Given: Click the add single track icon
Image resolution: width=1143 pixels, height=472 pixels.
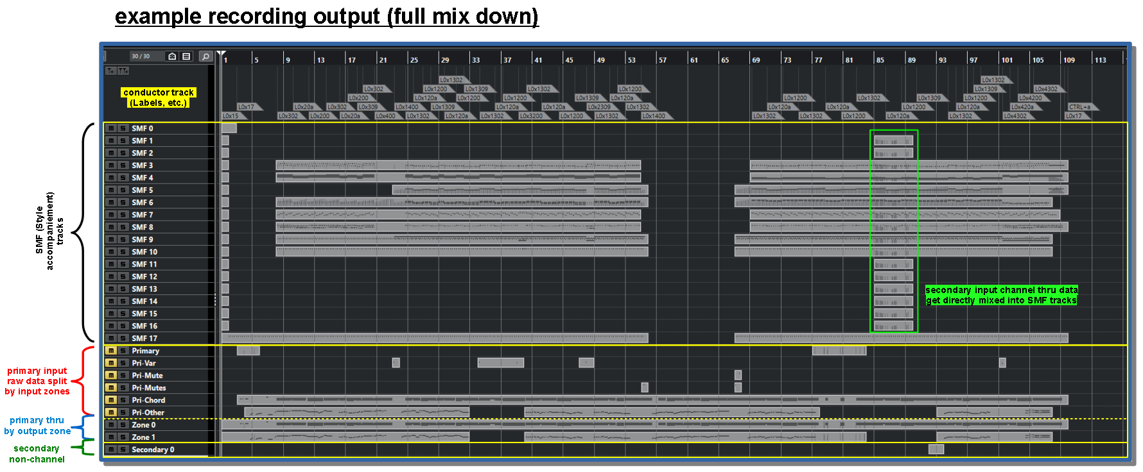Looking at the screenshot, I should (x=110, y=71).
